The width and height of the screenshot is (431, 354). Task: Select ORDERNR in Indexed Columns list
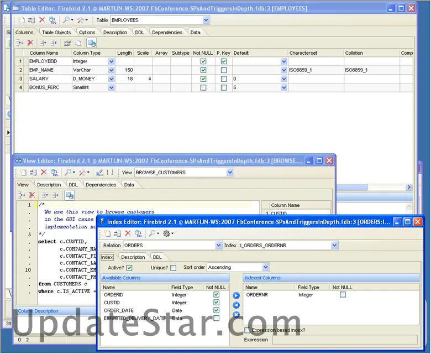(x=257, y=295)
